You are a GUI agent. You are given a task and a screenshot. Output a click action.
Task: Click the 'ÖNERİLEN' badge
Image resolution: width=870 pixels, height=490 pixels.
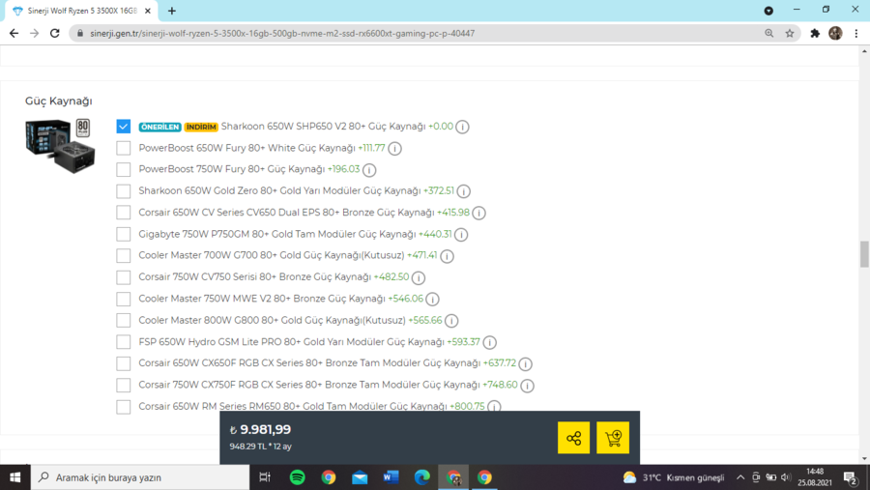tap(159, 127)
